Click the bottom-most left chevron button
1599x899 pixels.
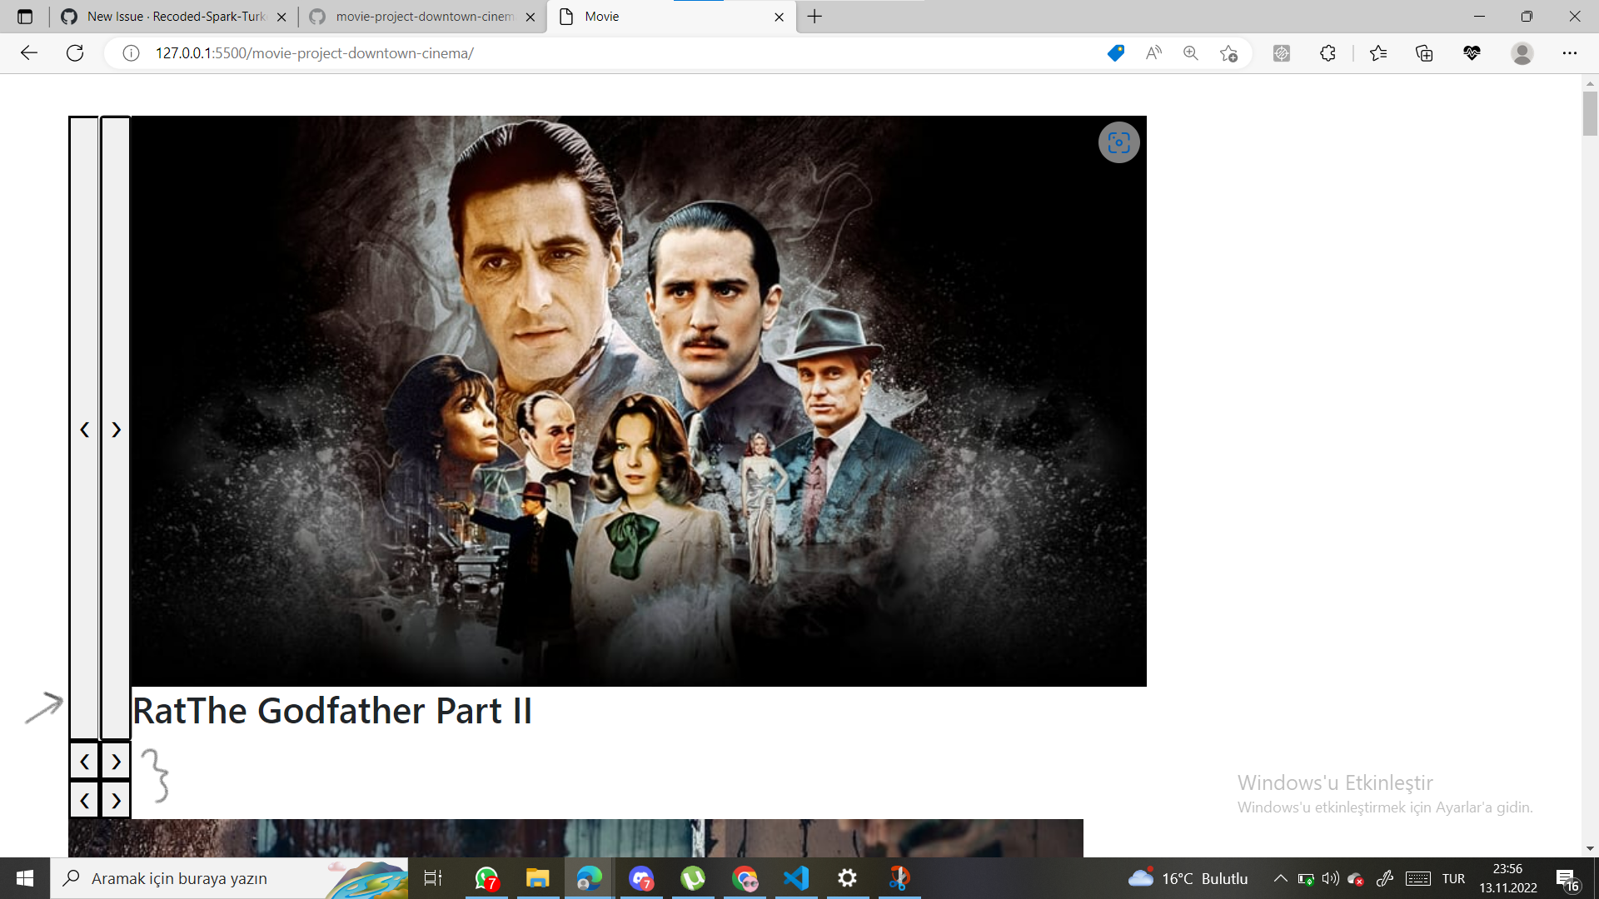84,800
